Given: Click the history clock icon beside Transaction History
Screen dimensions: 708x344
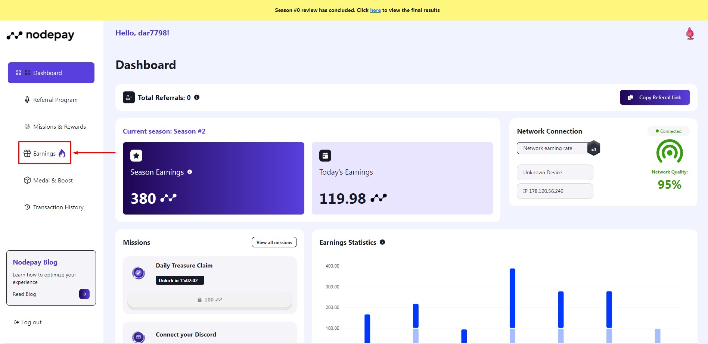Looking at the screenshot, I should pyautogui.click(x=27, y=207).
